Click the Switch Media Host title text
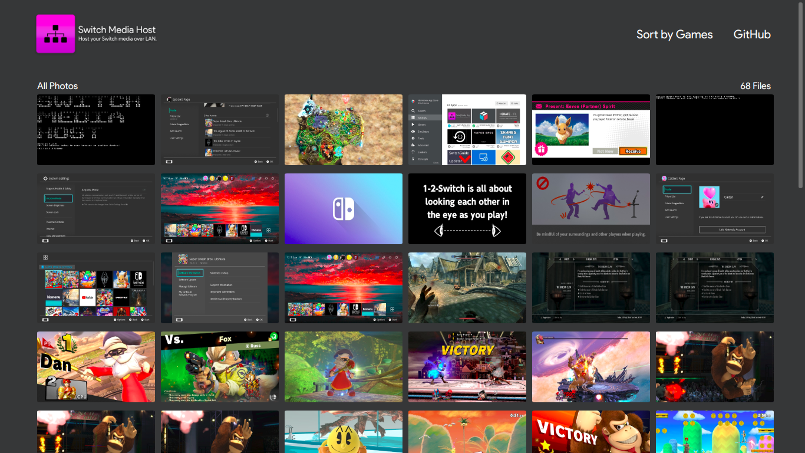The image size is (805, 453). click(117, 29)
